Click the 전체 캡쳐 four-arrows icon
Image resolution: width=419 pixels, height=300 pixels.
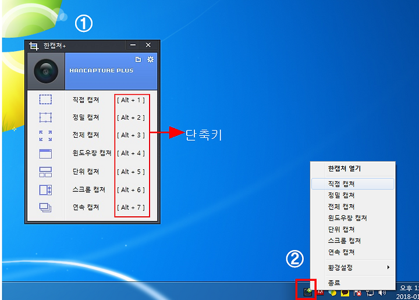click(45, 135)
